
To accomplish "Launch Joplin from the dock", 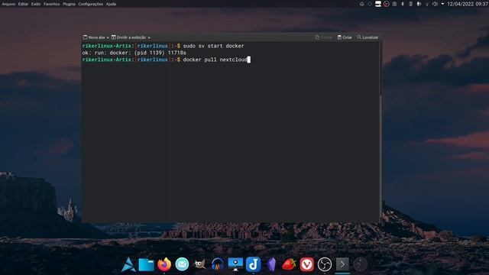I will click(x=253, y=264).
